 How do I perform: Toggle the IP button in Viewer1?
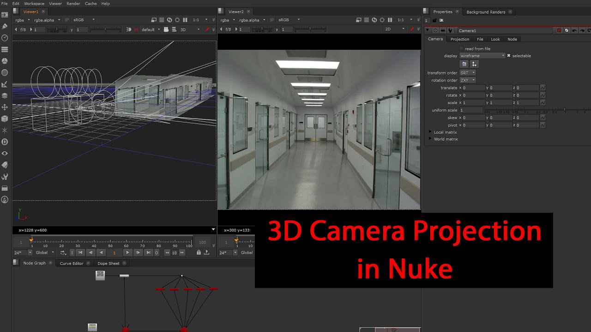coord(66,20)
